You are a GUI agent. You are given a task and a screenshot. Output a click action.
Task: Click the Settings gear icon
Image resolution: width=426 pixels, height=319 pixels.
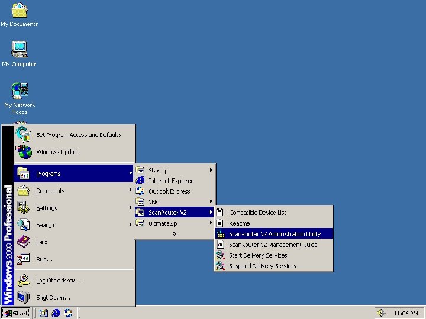pos(23,208)
